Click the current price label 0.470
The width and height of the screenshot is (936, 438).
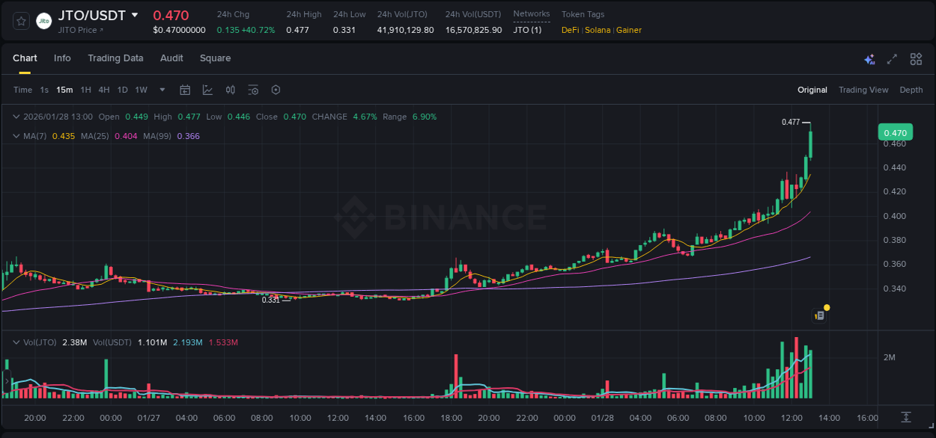click(x=896, y=132)
